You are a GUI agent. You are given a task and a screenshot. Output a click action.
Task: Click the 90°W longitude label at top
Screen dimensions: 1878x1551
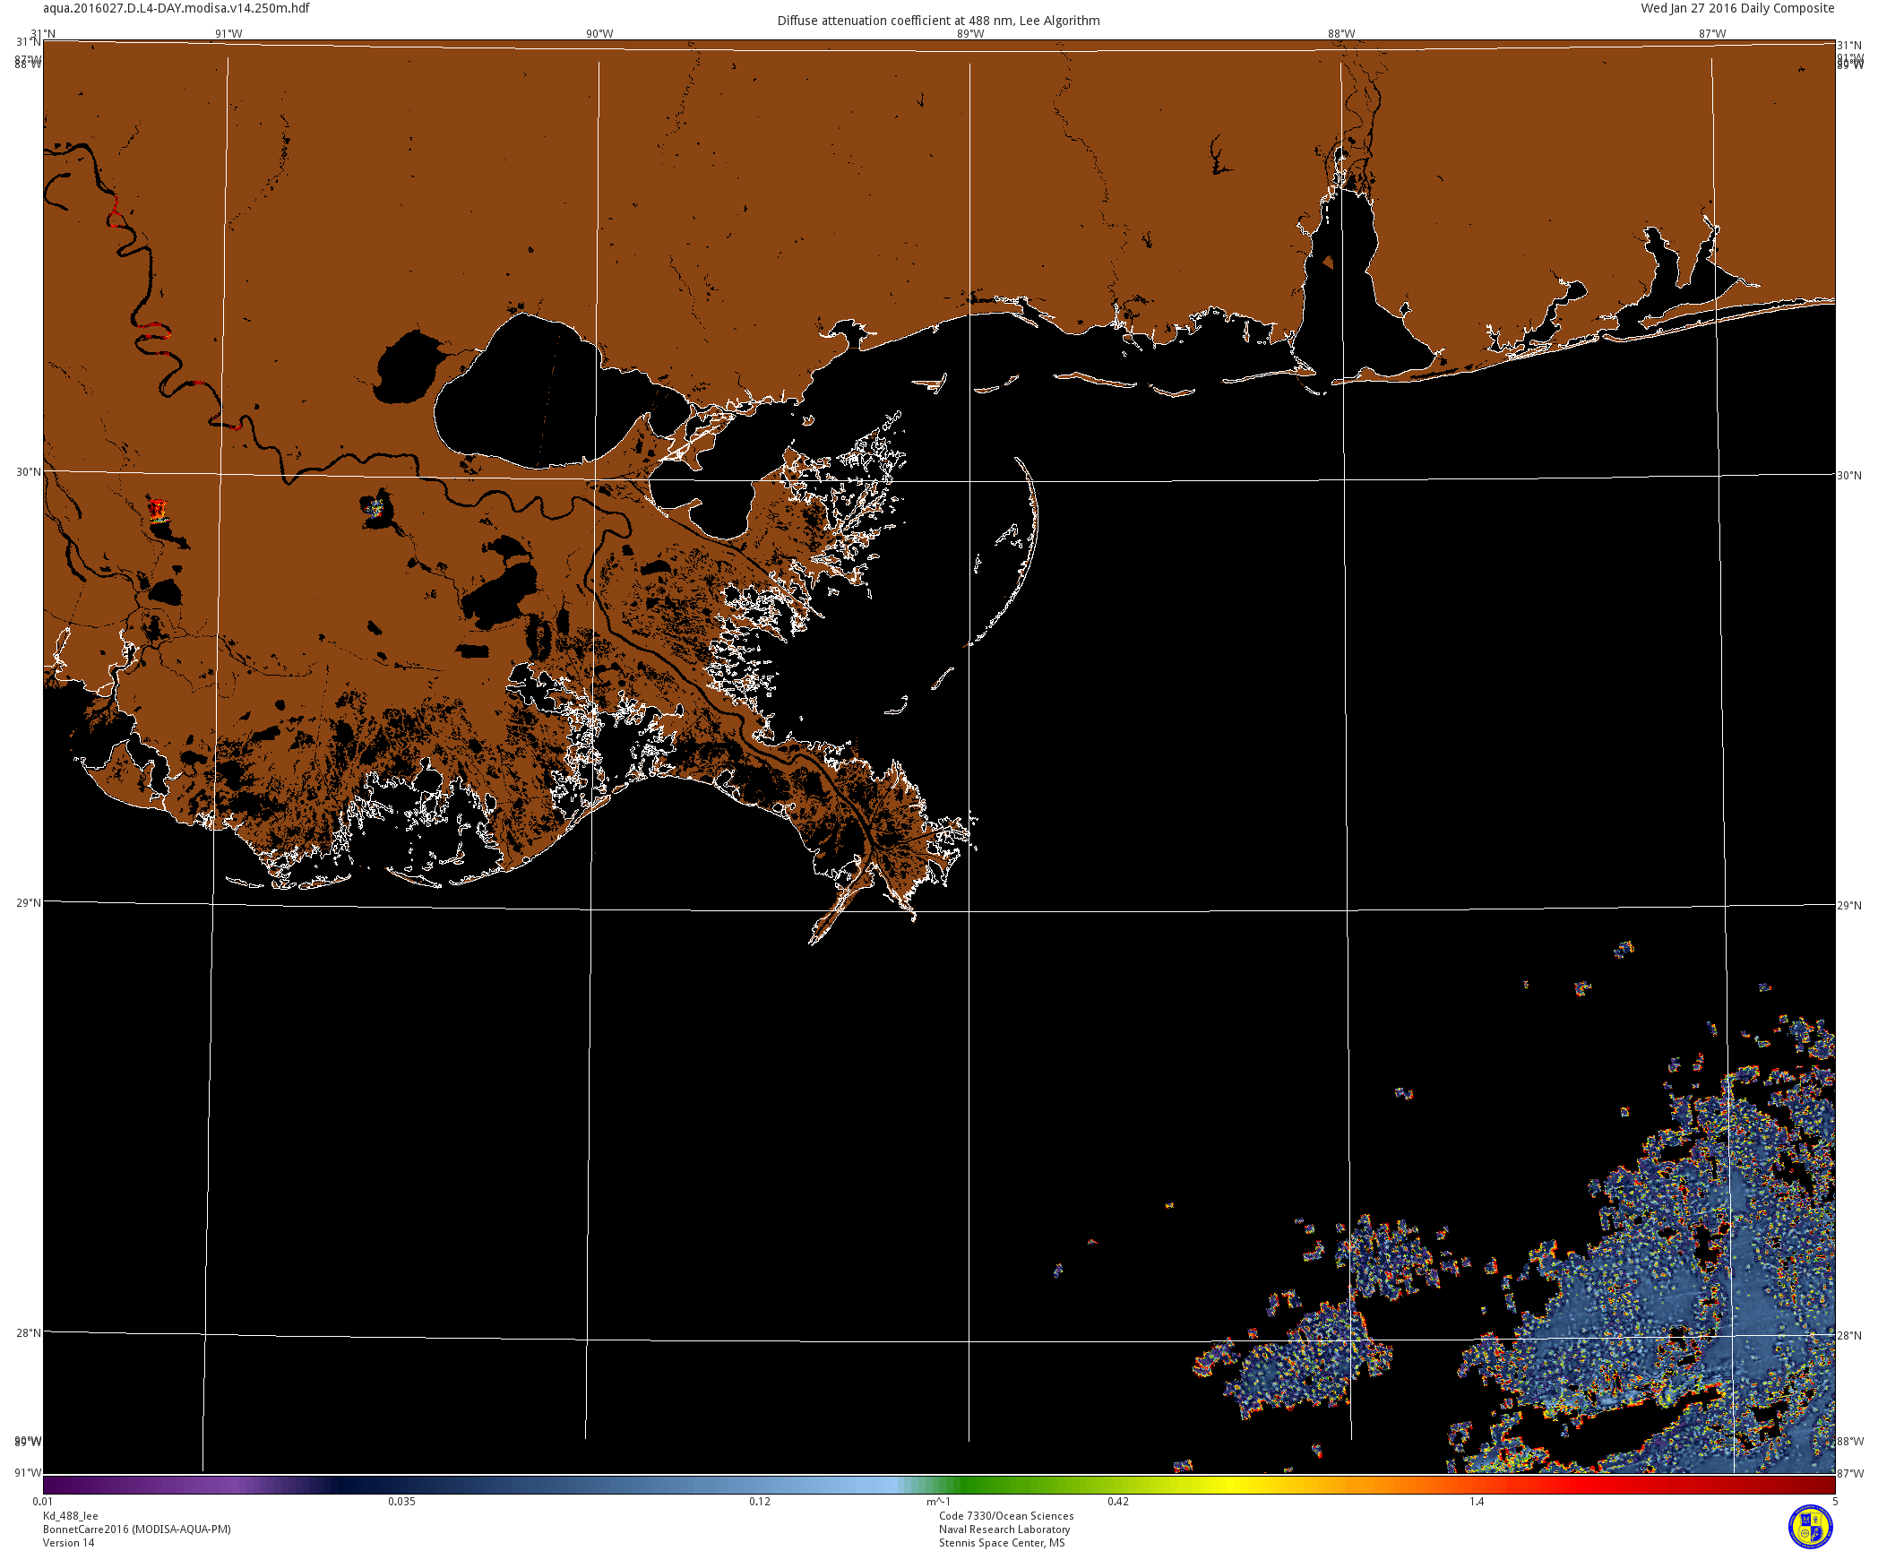point(599,34)
